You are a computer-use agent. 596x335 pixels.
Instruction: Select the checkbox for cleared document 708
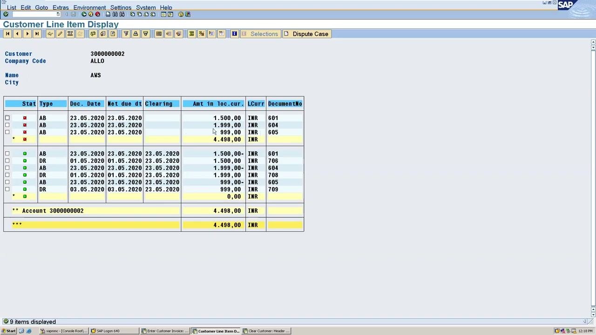tap(7, 175)
